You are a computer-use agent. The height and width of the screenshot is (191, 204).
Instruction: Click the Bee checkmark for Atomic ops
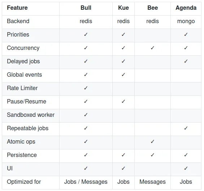152,141
